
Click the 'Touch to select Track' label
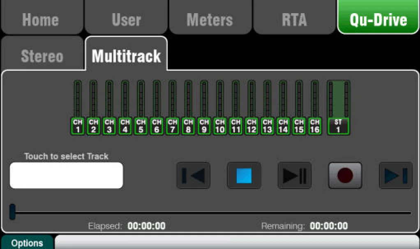66,156
